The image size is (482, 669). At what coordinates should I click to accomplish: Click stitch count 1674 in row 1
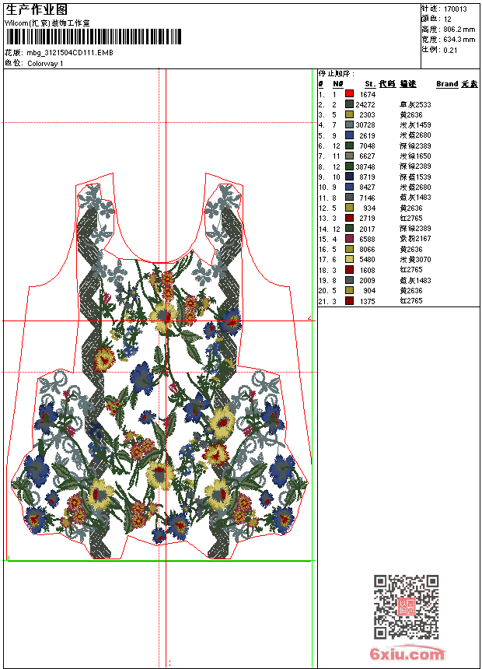coord(367,94)
